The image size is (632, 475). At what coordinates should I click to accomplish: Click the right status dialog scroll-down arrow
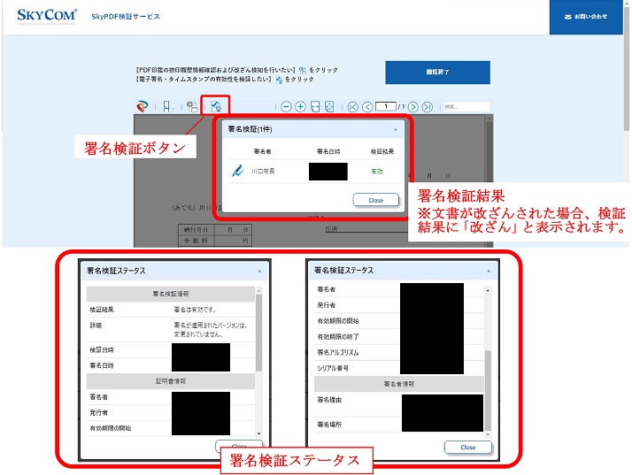pyautogui.click(x=488, y=434)
